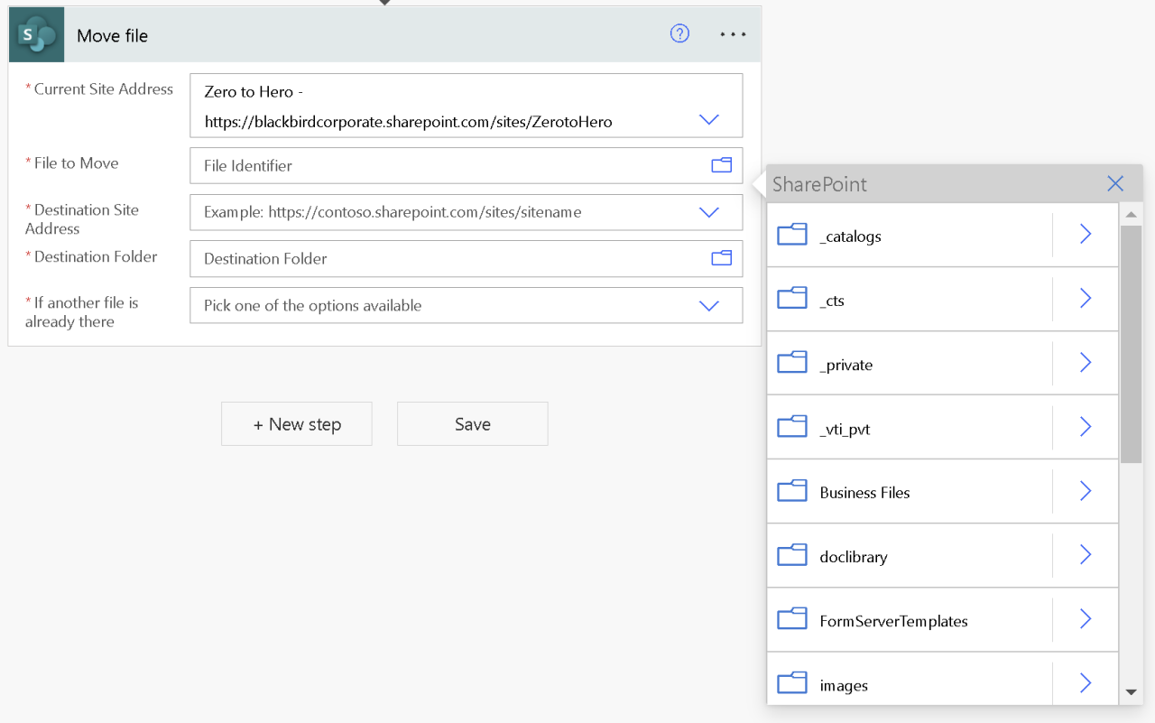Expand the doclibrary folder chevron
Viewport: 1155px width, 723px height.
(1086, 555)
